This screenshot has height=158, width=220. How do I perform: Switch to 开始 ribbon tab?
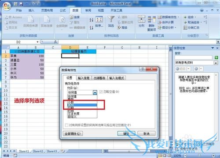pos(19,11)
